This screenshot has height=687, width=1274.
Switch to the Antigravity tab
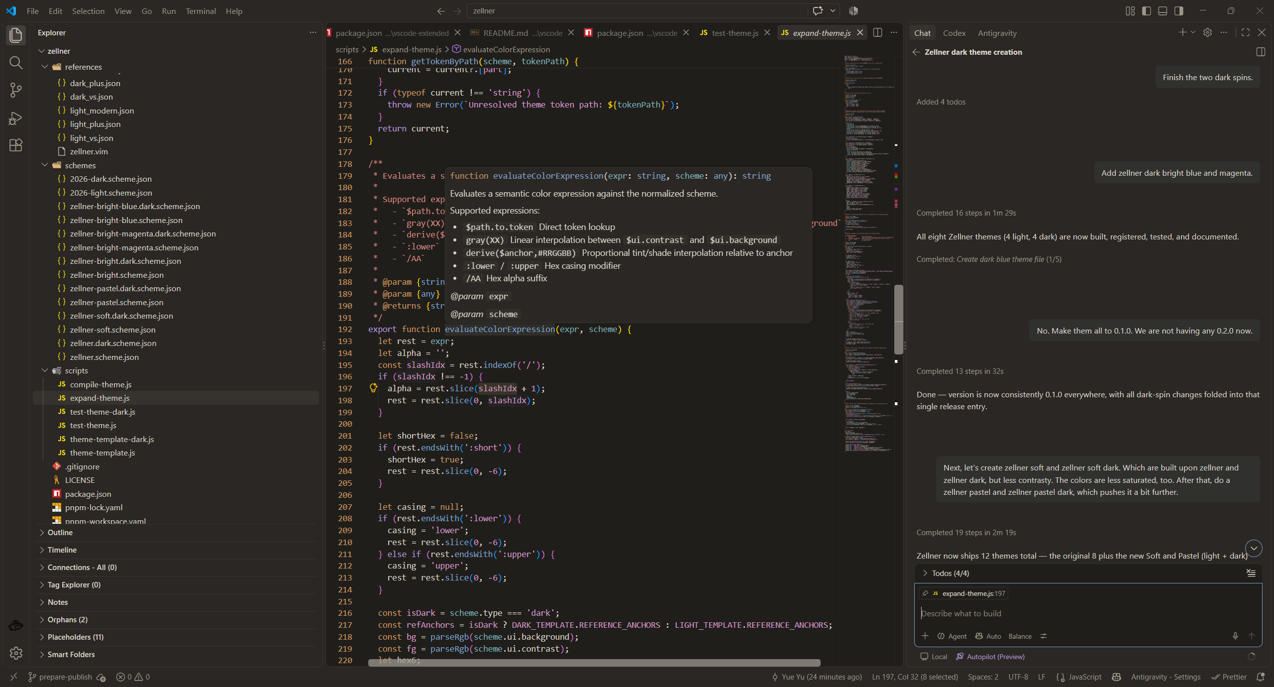click(x=997, y=33)
